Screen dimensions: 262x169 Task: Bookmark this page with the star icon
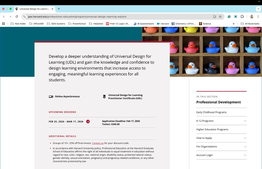tap(220, 16)
